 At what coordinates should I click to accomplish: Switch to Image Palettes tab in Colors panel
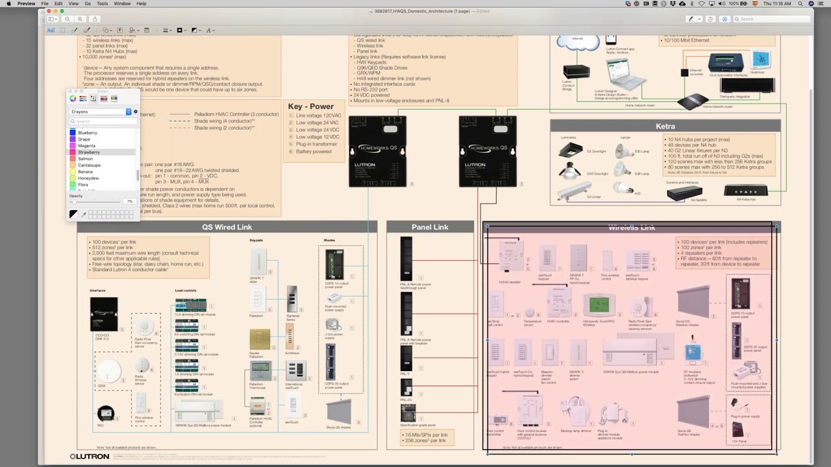point(104,99)
